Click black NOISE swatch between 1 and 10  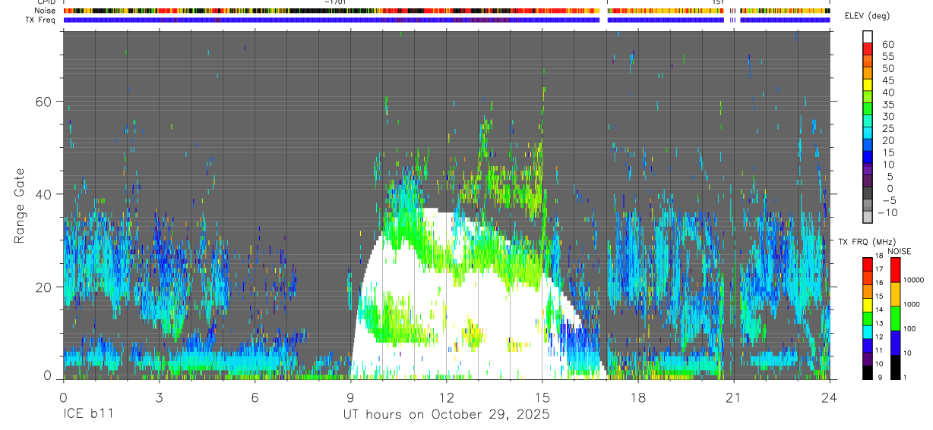tap(895, 367)
